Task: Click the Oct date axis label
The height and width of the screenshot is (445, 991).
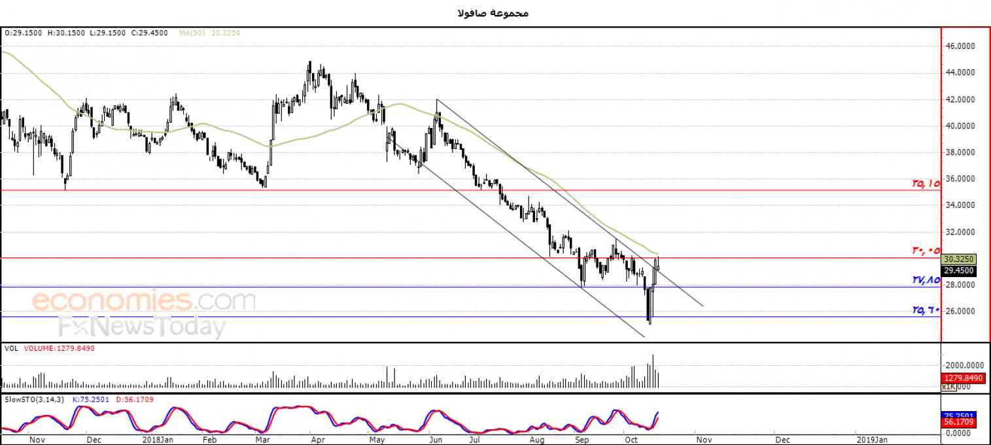Action: pos(631,440)
